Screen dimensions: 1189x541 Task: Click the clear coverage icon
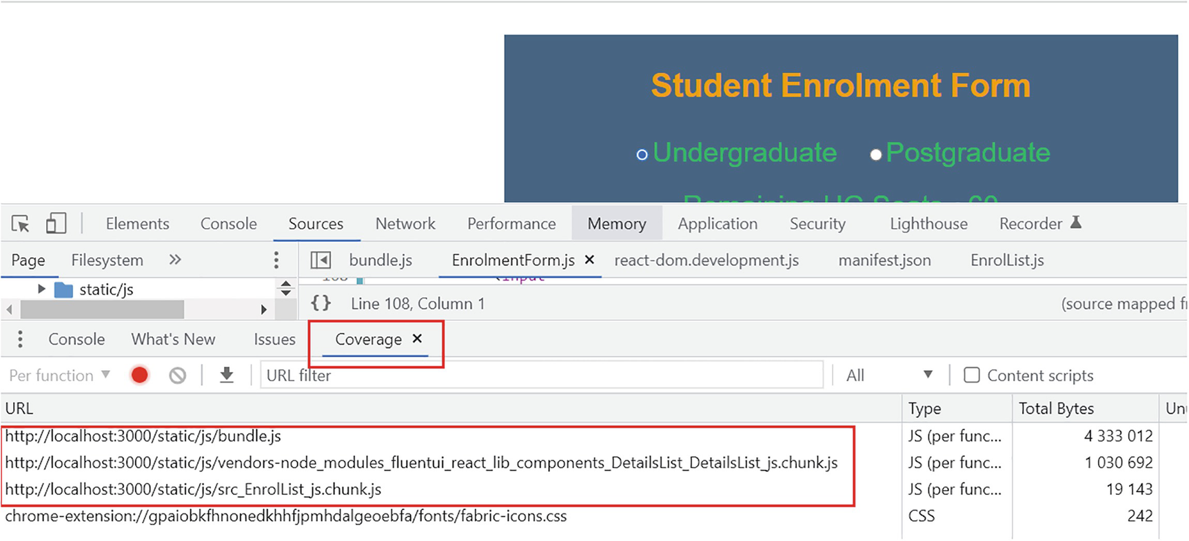(178, 375)
